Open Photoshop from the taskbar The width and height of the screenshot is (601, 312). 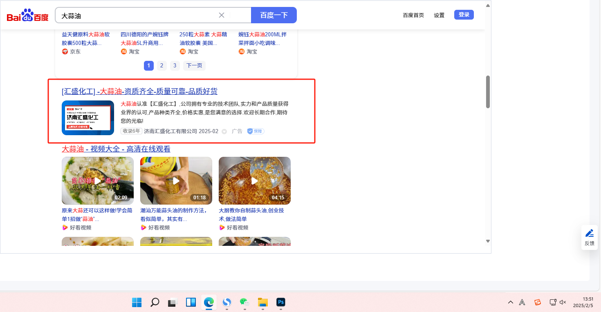[x=280, y=302]
